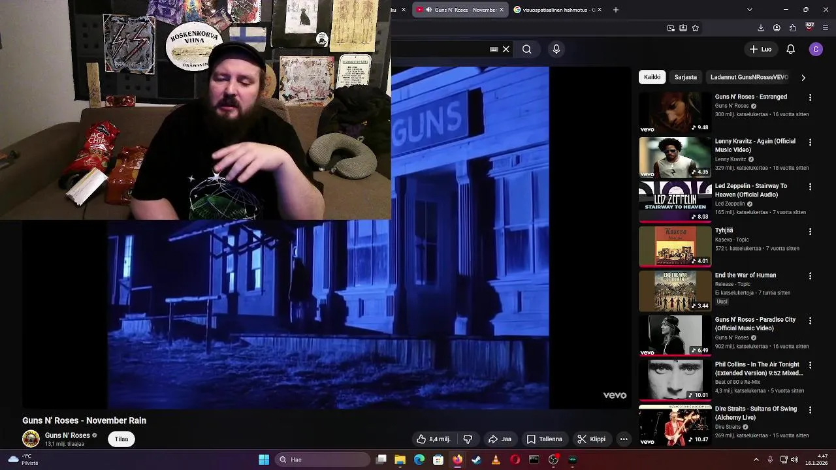The height and width of the screenshot is (470, 836).
Task: Open options menu for Paradise City video
Action: click(810, 321)
